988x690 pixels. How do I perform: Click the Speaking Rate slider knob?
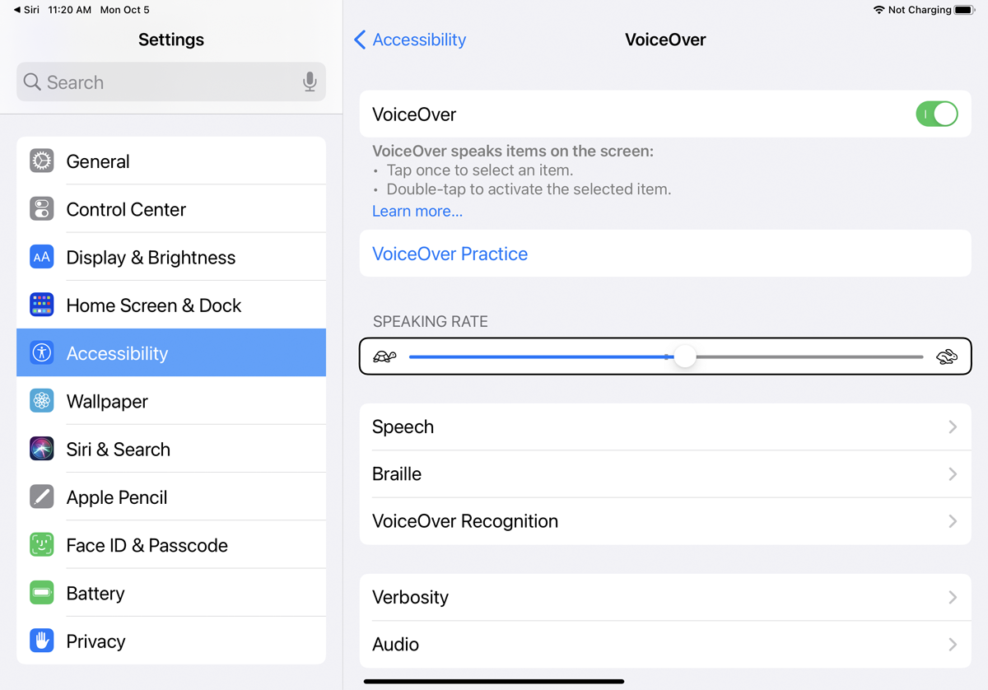coord(685,357)
